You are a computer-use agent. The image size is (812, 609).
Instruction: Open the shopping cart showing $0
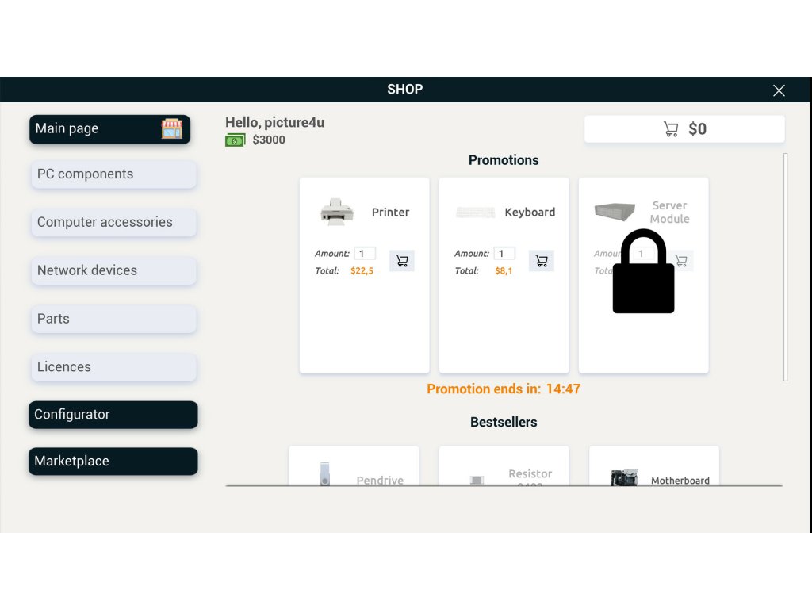[x=684, y=129]
